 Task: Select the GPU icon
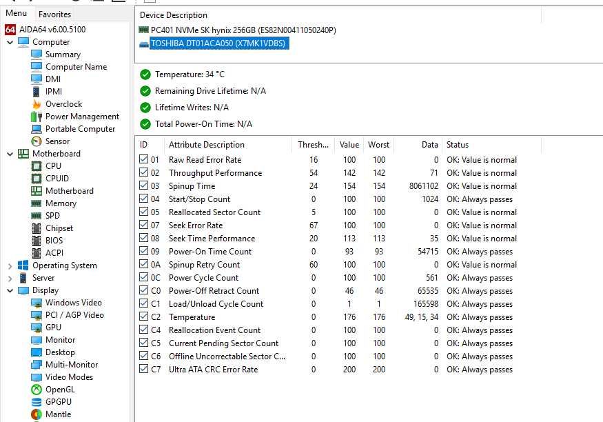[x=36, y=328]
